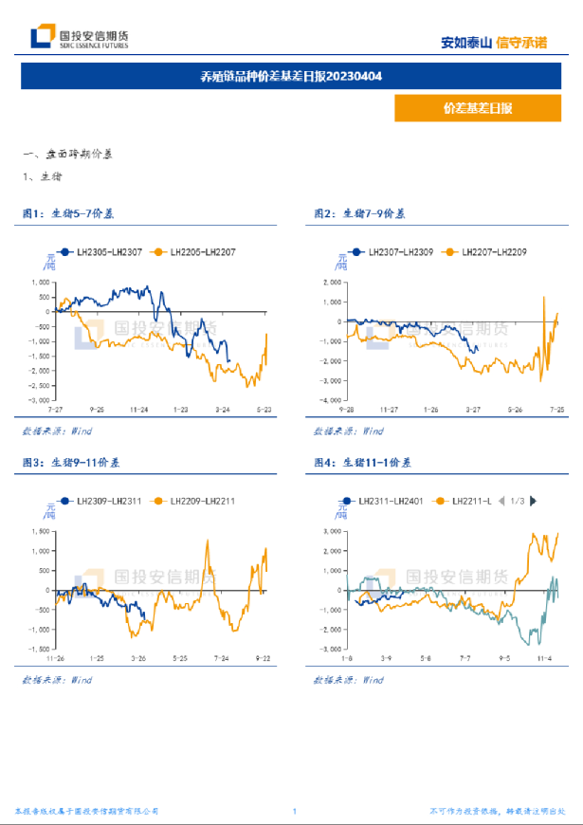
Task: Click the blue report title banner 养殖链品种价差基差日报20230404
Action: click(x=292, y=76)
